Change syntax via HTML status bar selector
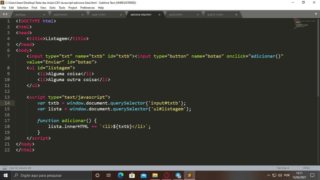The height and width of the screenshot is (180, 320). [x=306, y=168]
